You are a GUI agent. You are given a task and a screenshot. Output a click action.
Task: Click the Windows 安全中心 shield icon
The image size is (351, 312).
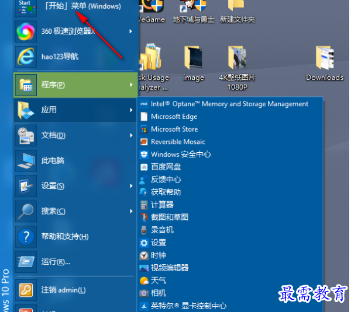(144, 155)
